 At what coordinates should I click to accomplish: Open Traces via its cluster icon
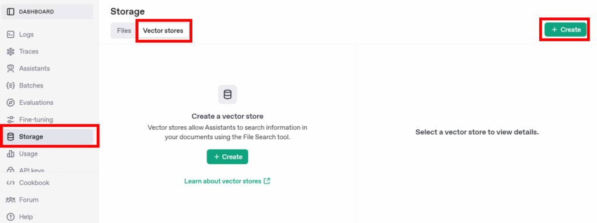coord(10,51)
